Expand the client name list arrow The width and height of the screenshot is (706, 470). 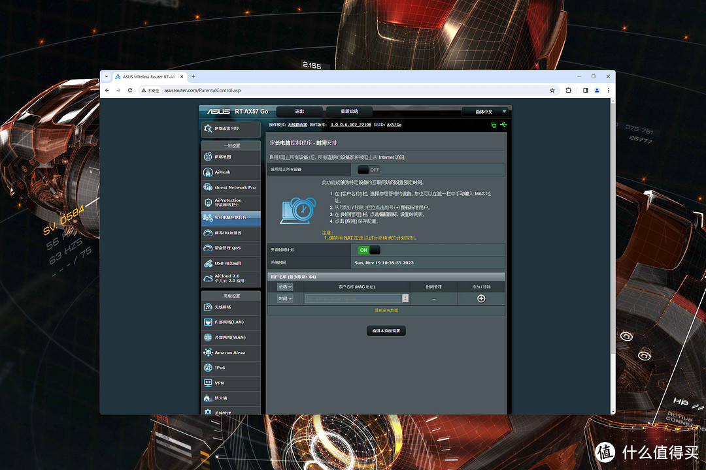coord(405,298)
